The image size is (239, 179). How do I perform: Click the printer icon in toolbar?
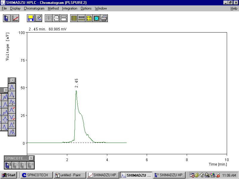coord(104,18)
